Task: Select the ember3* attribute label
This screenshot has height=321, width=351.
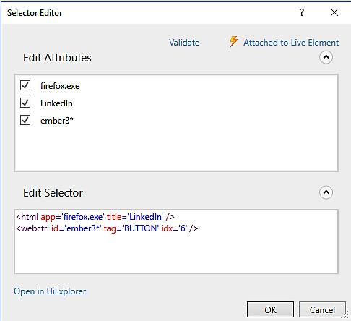Action: pyautogui.click(x=57, y=121)
